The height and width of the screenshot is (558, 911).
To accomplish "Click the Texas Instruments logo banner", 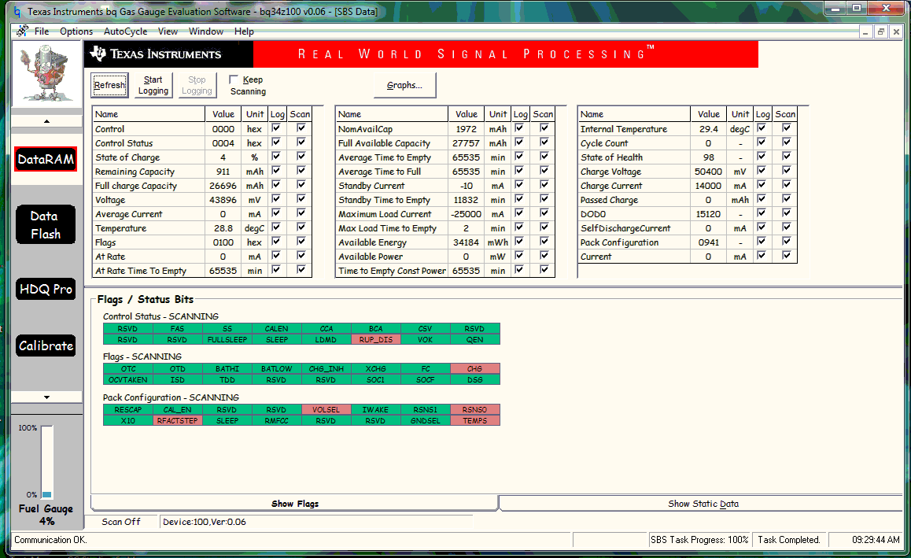I will (168, 54).
